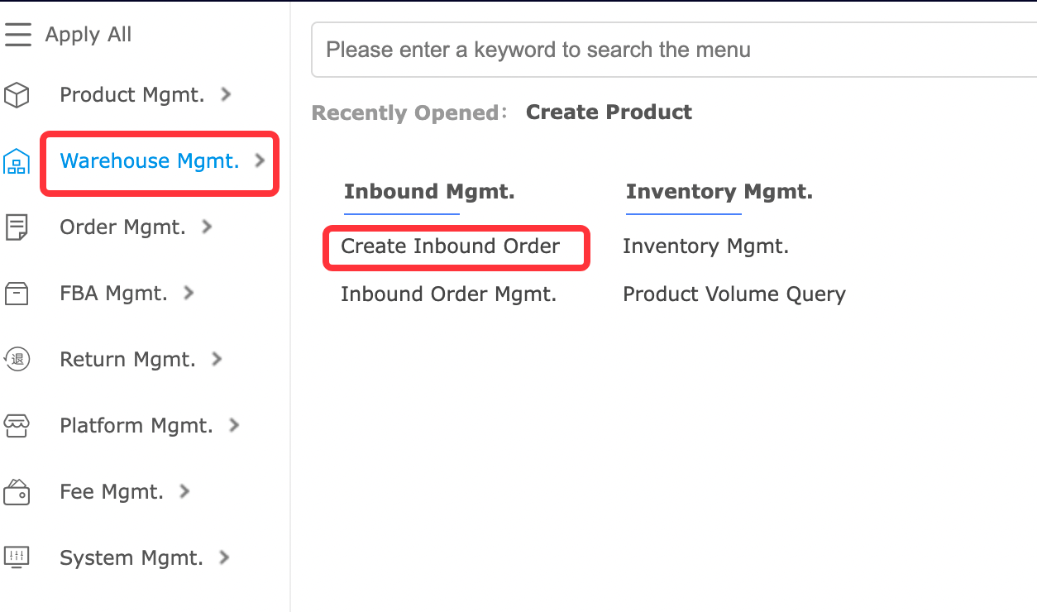1037x612 pixels.
Task: Open the Return Mgmt. menu item
Action: point(127,360)
